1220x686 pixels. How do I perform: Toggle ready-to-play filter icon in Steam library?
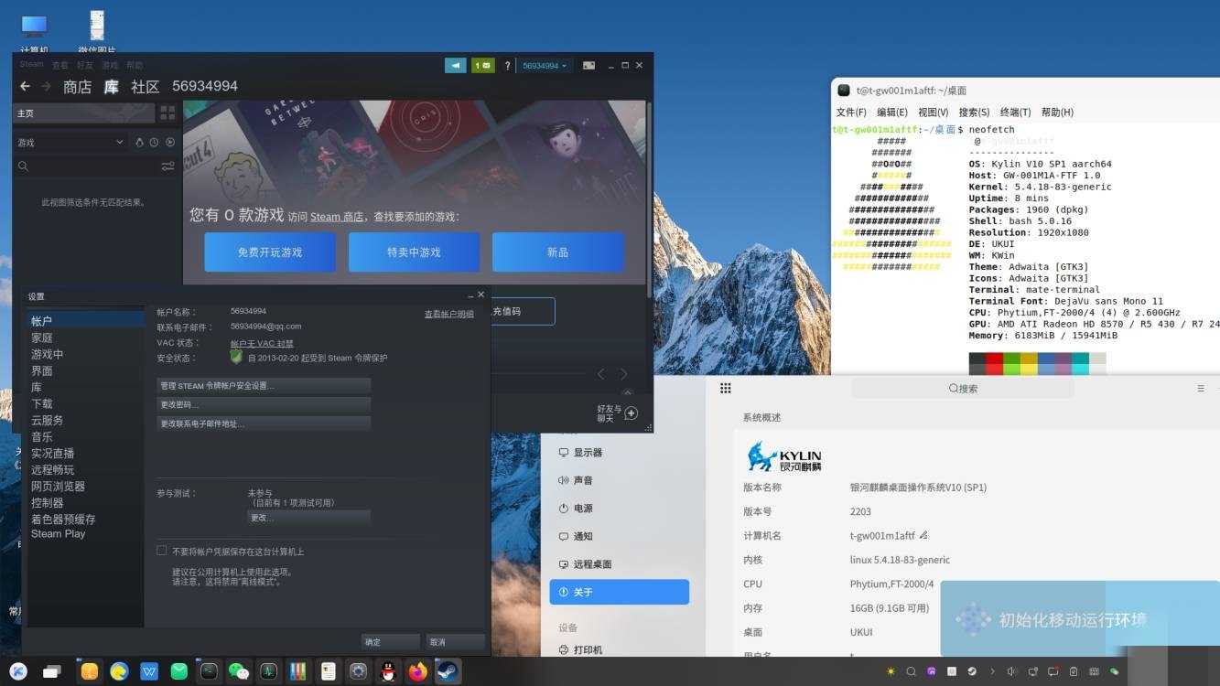[x=170, y=143]
